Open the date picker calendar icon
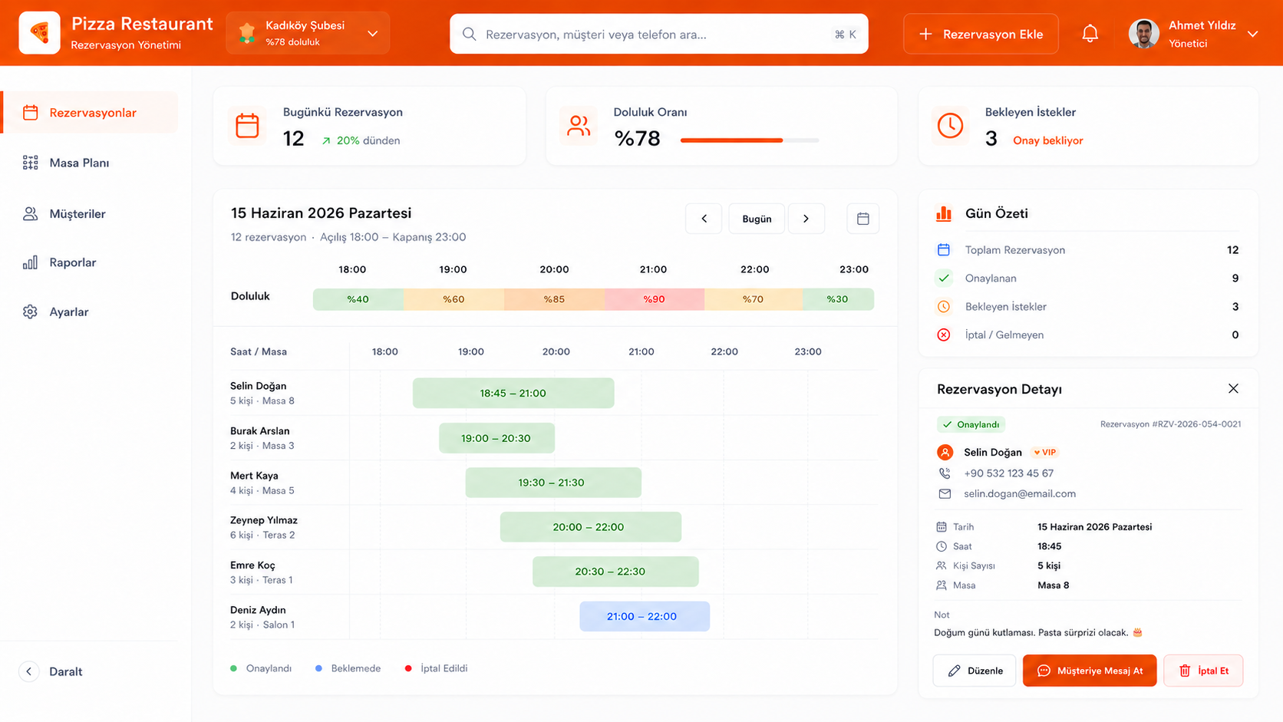Screen dimensions: 1283x722 pyautogui.click(x=862, y=219)
